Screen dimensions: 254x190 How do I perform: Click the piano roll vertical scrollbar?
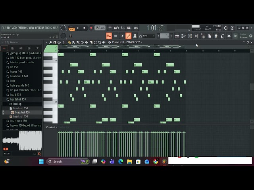click(252, 87)
